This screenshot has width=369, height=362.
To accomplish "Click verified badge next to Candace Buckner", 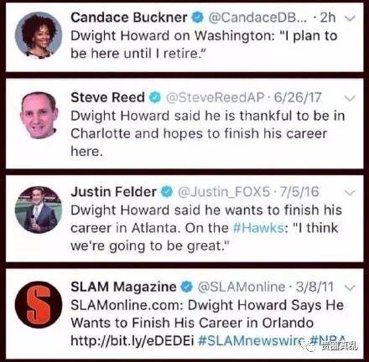I will (x=197, y=18).
